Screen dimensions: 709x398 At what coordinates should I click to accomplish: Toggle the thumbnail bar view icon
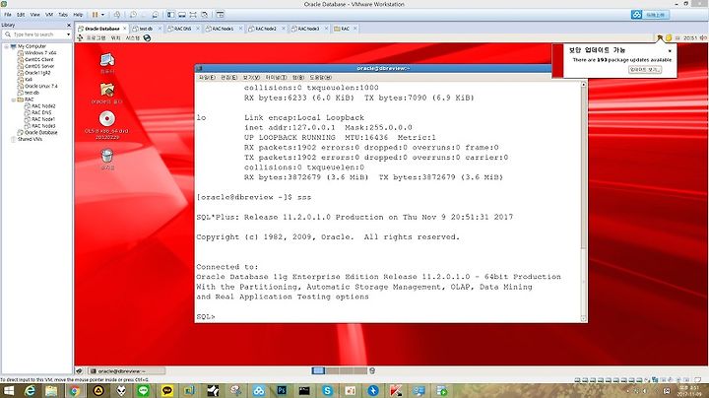pos(182,15)
